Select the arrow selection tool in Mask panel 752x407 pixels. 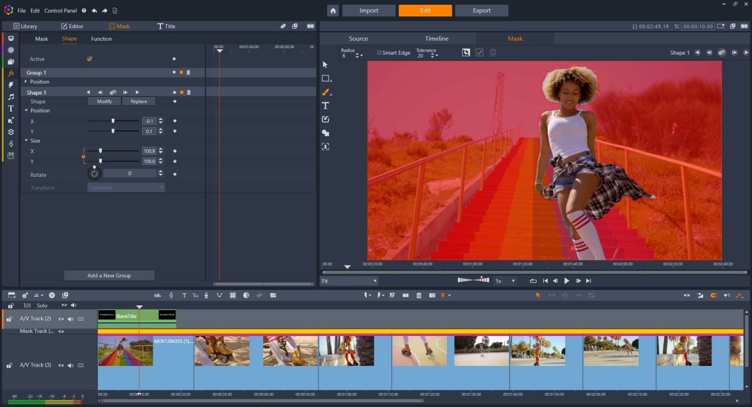(325, 65)
